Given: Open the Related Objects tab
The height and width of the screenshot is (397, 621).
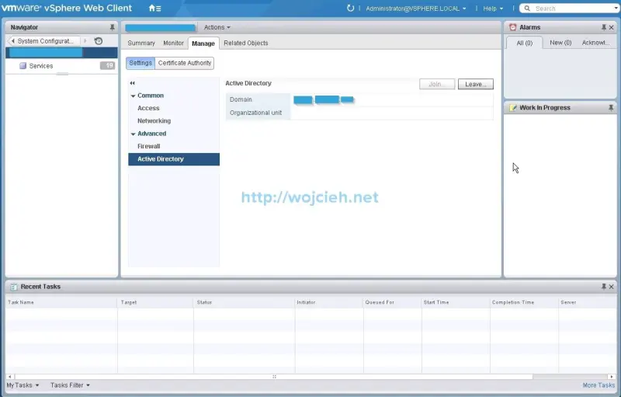Looking at the screenshot, I should pos(246,44).
